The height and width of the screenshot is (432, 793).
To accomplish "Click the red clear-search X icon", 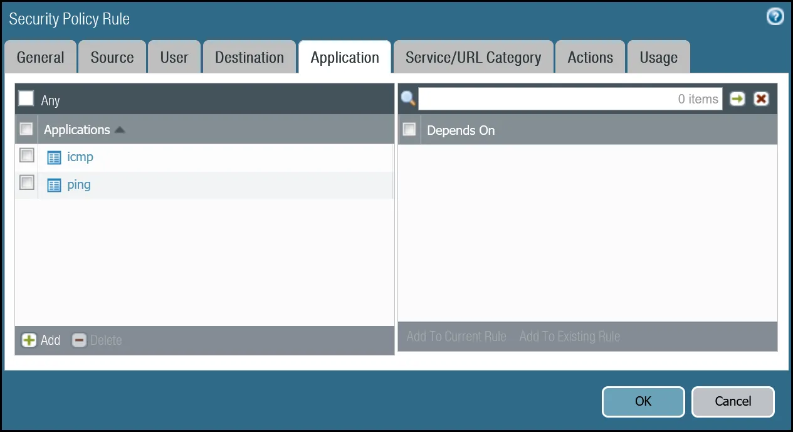I will coord(761,98).
